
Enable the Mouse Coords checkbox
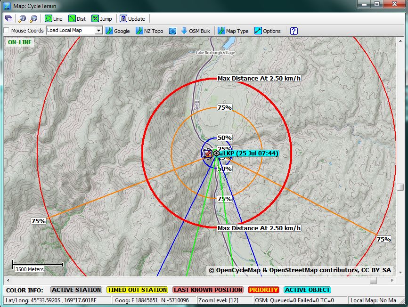(7, 31)
